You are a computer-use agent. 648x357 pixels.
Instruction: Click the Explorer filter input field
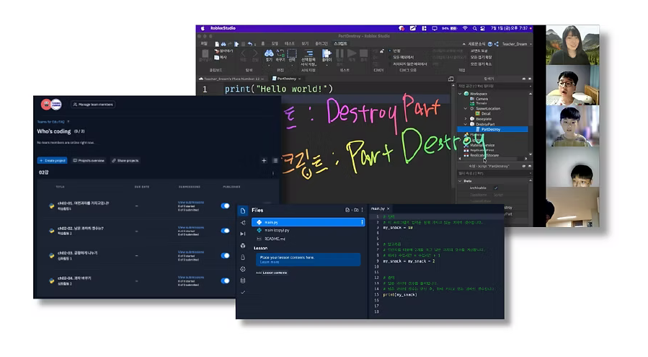tap(494, 86)
